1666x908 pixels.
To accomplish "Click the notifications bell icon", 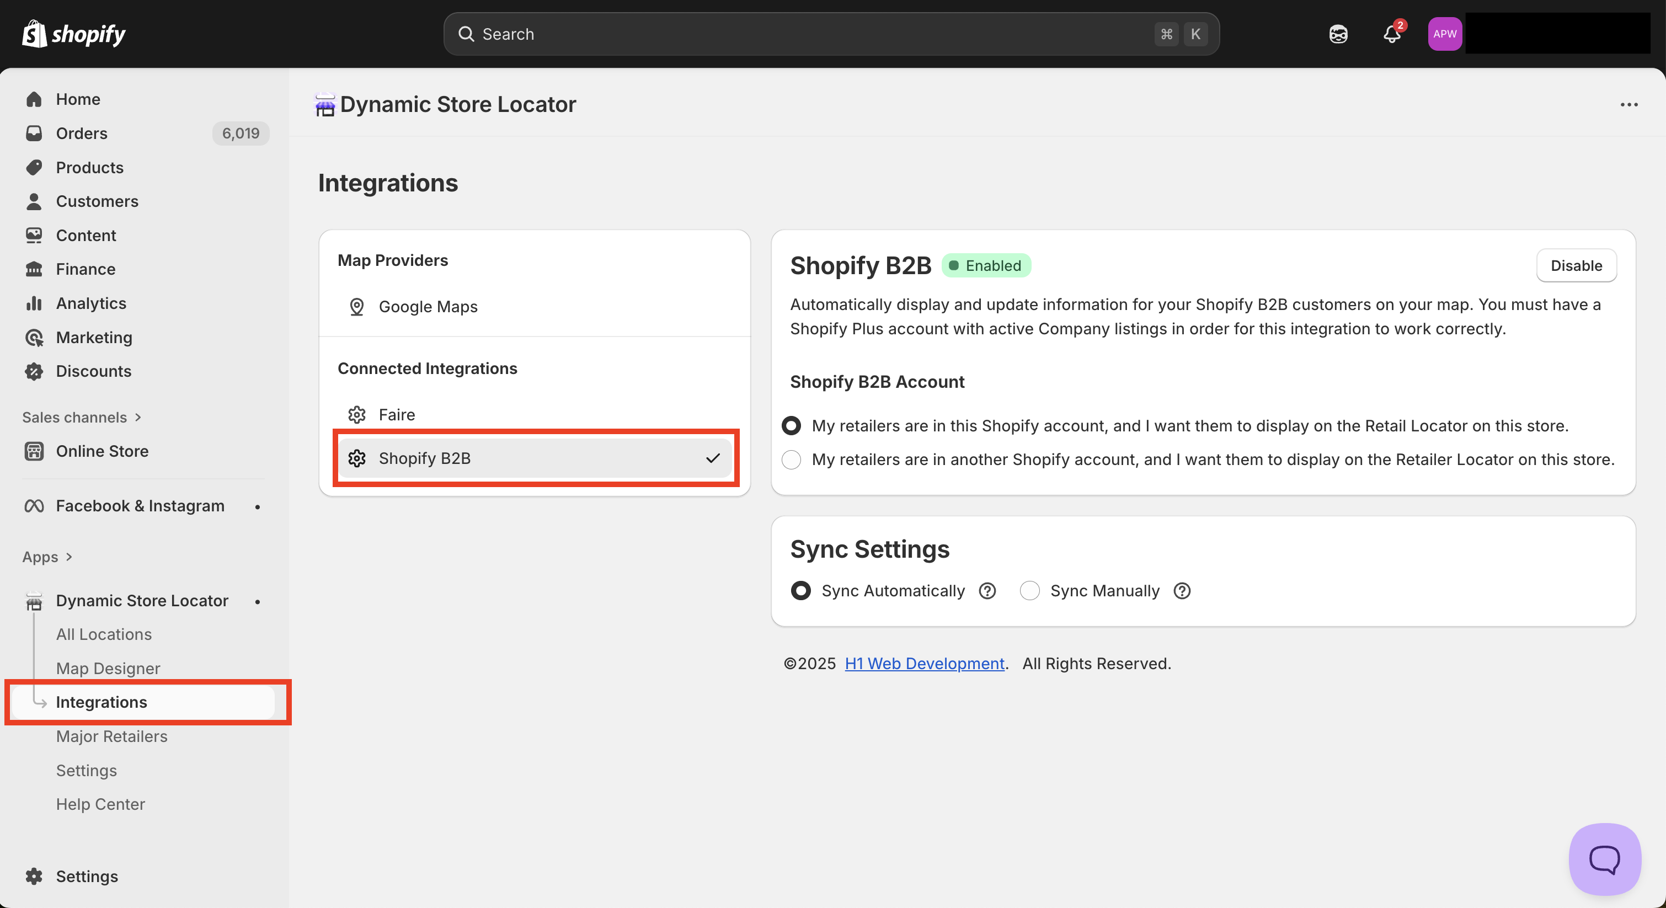I will click(1391, 34).
